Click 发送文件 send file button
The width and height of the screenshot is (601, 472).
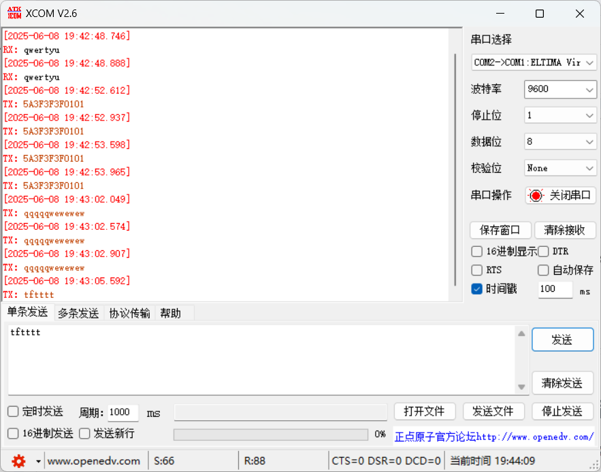tap(493, 411)
